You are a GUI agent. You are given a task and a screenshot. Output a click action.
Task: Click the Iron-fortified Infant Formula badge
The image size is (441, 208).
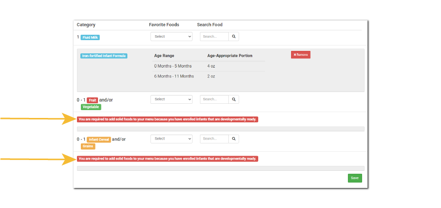[x=104, y=56]
